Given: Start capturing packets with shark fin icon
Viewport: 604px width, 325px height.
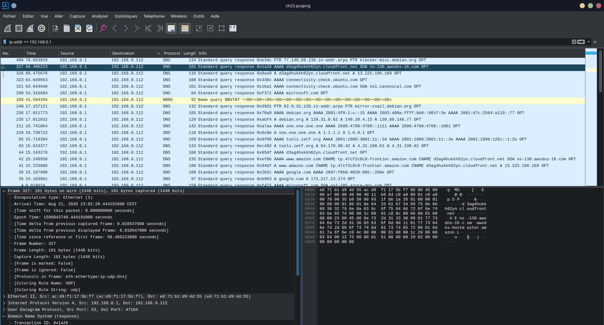Looking at the screenshot, I should (x=8, y=28).
